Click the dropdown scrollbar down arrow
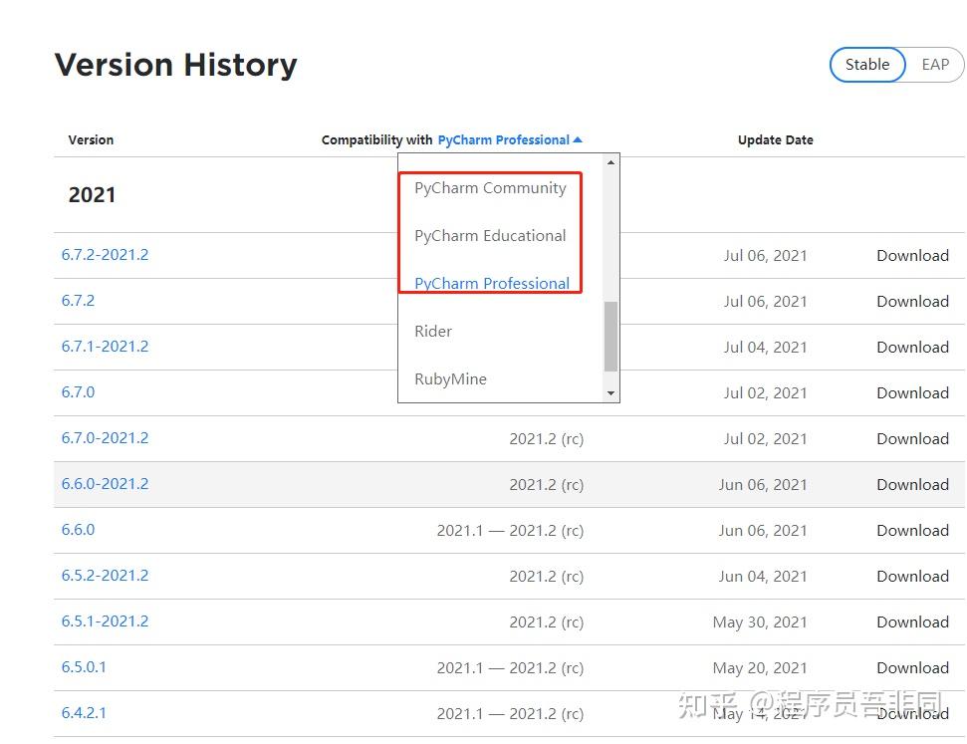 tap(611, 394)
